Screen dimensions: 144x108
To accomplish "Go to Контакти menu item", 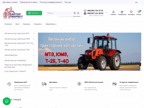I will (x=8, y=24).
